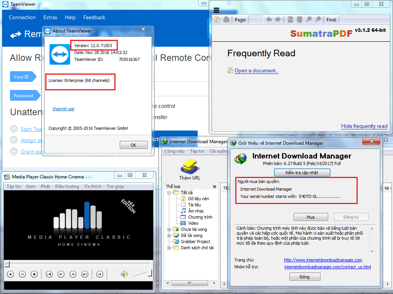Open Phát menu in Media Player Classic
This screenshot has height=294, width=393.
click(45, 186)
